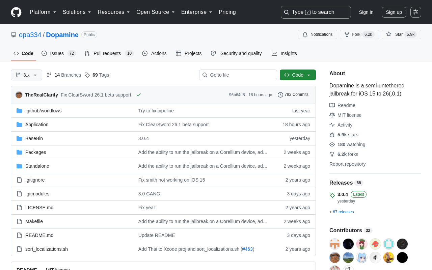Open the Issues tab

pyautogui.click(x=59, y=53)
